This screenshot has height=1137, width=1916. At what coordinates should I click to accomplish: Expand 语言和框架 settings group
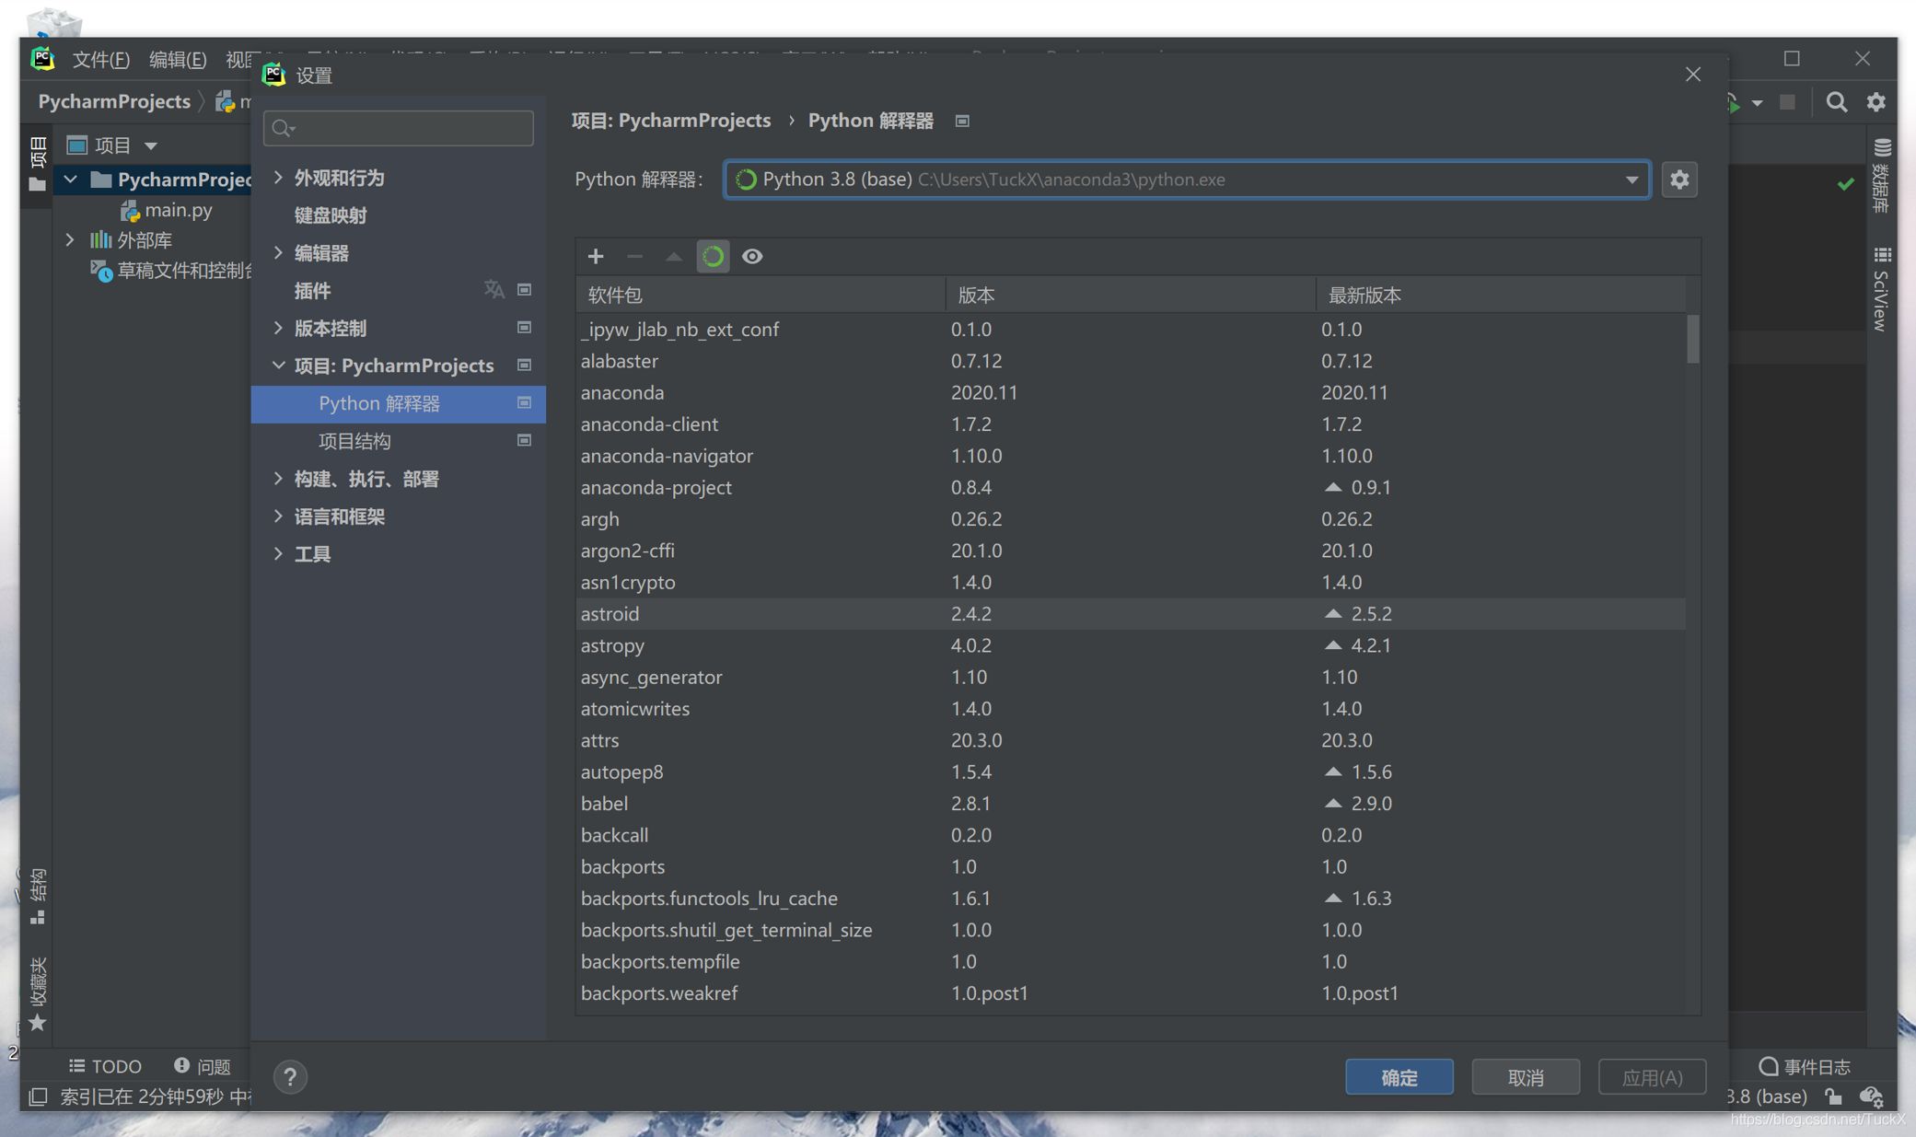click(x=278, y=516)
